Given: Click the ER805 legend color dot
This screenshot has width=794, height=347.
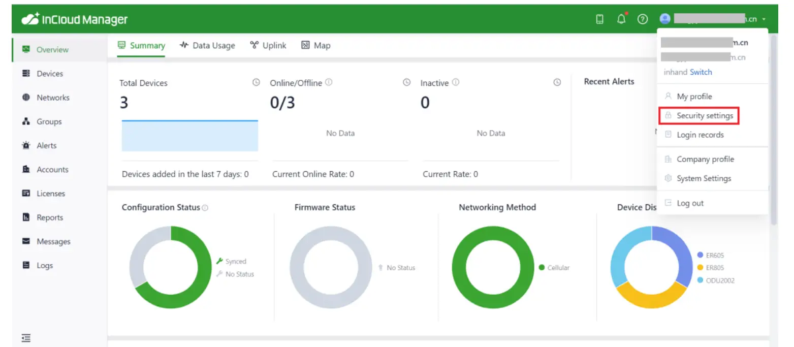Looking at the screenshot, I should [700, 267].
